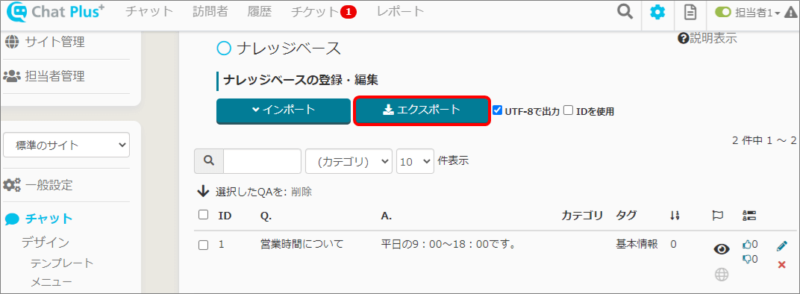The image size is (800, 294).
Task: Toggle the eye visibility icon for QA 1
Action: pos(721,249)
